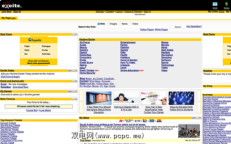The height and width of the screenshot is (144, 231).
Task: Edit the Excite Today module
Action: (x=70, y=71)
